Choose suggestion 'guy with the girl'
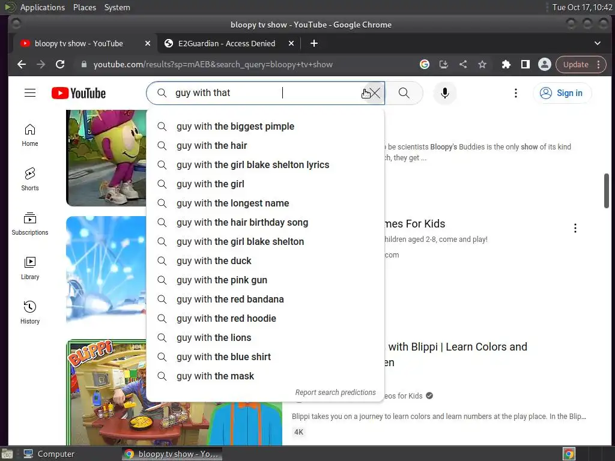 tap(265, 184)
